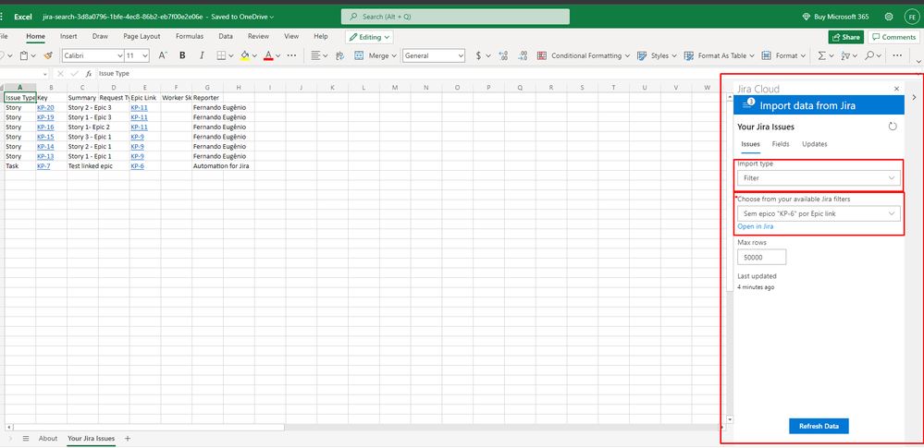
Task: Open the Name Box dropdown
Action: point(46,74)
